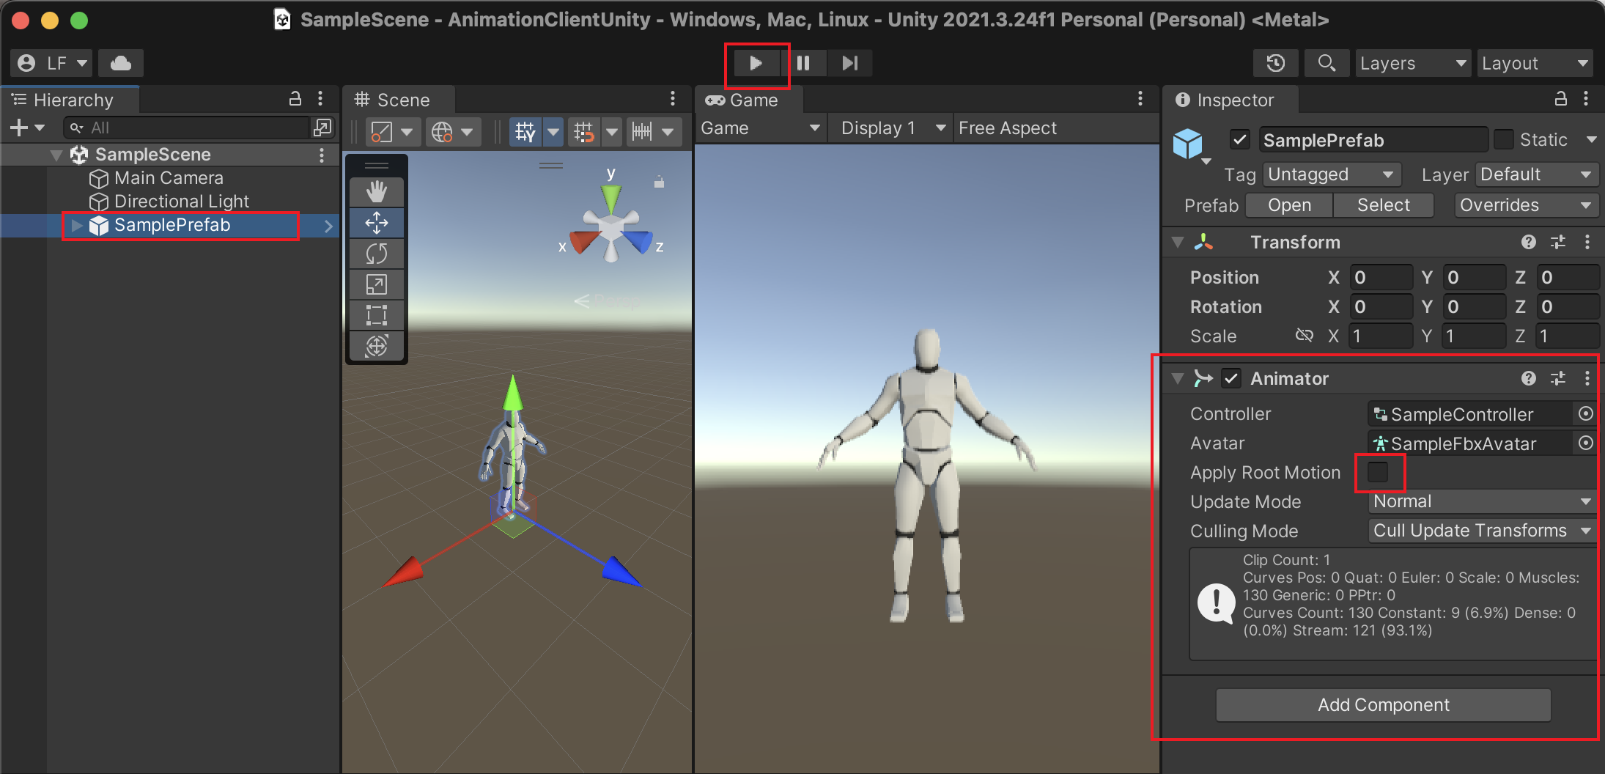Select the Rect transform tool
This screenshot has height=774, width=1605.
[376, 315]
